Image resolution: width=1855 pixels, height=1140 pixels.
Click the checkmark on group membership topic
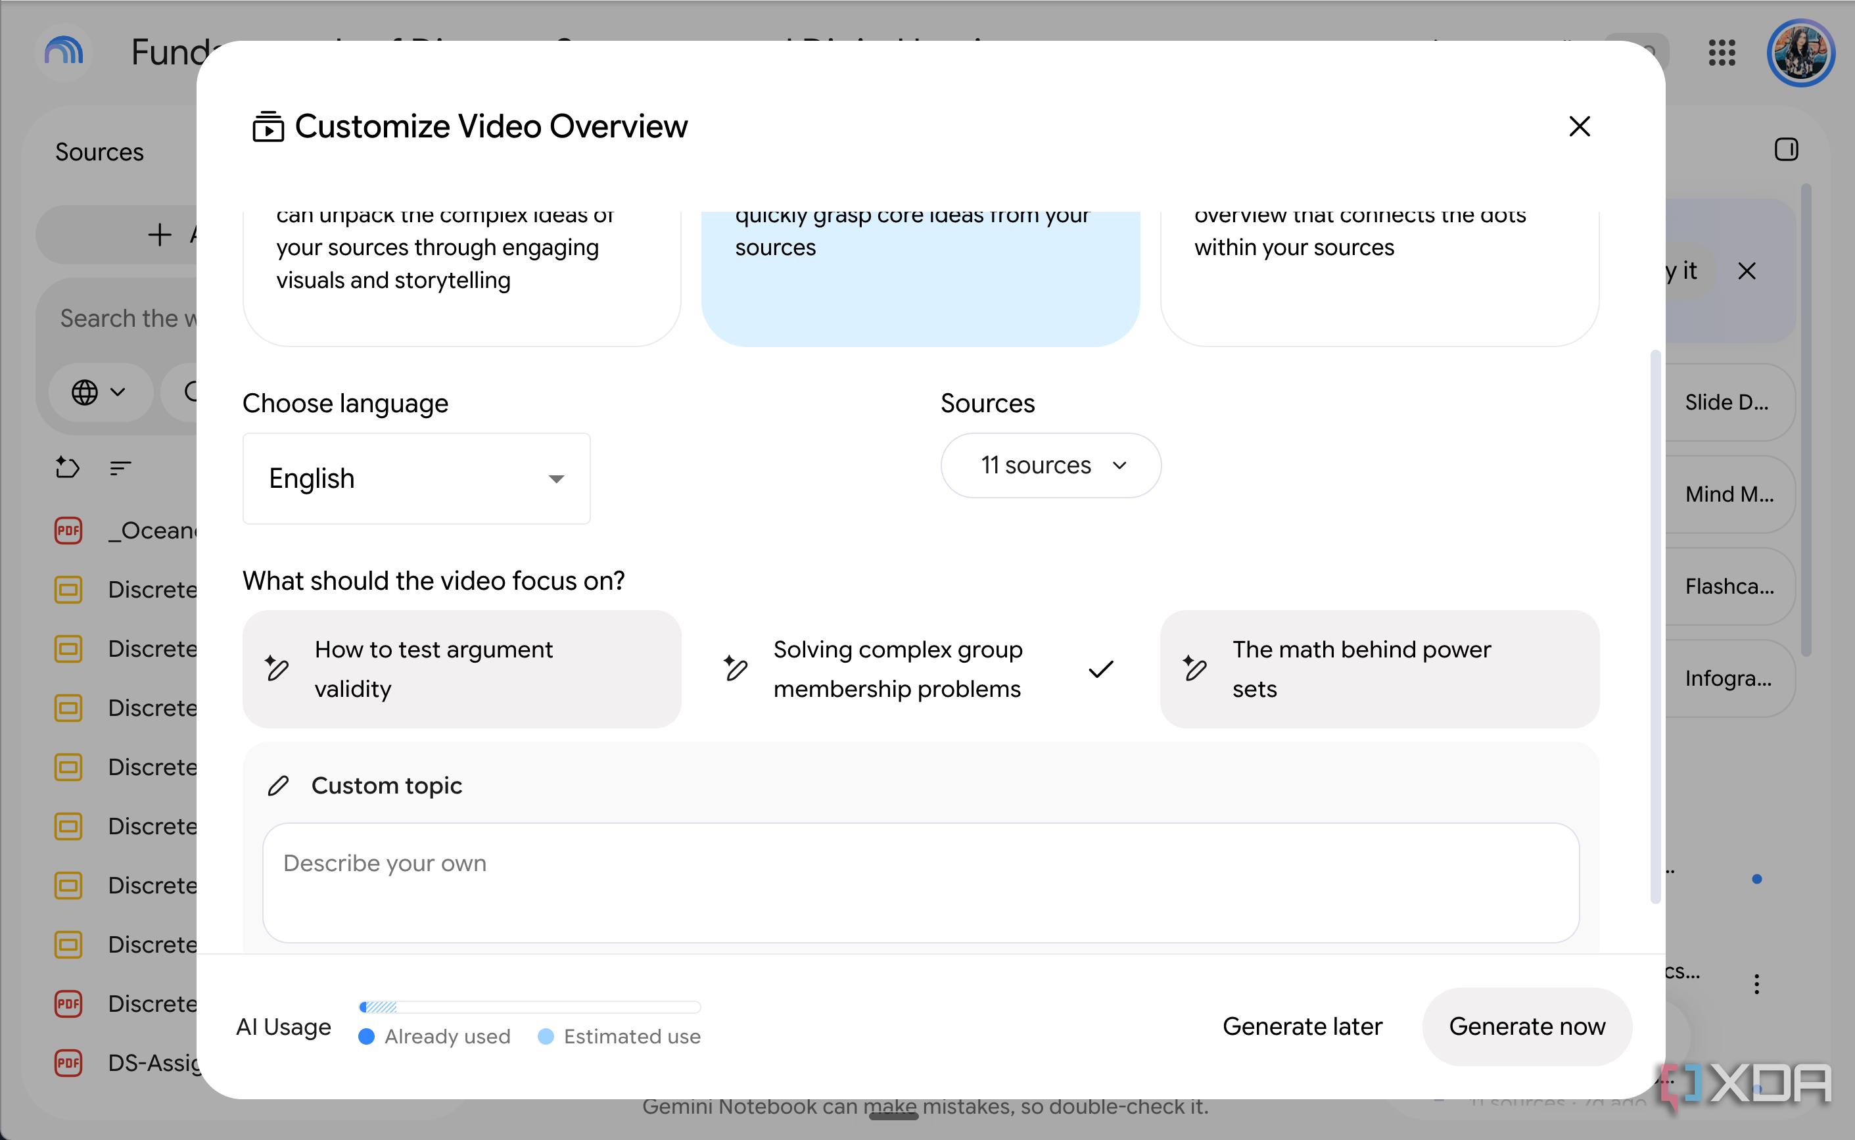tap(1100, 669)
